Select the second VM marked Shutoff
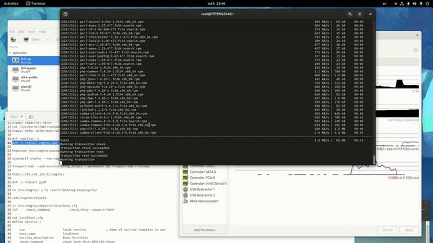433x243 pixels. [x=34, y=70]
